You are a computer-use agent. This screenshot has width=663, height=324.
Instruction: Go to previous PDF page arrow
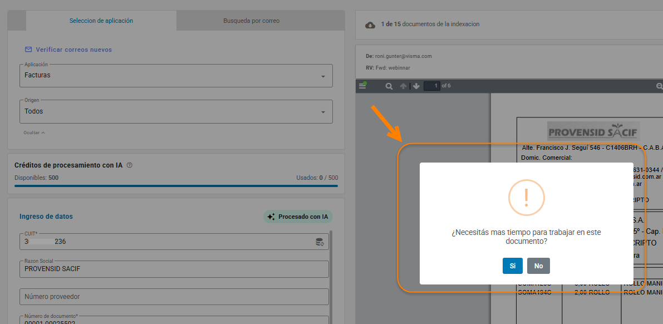point(404,86)
